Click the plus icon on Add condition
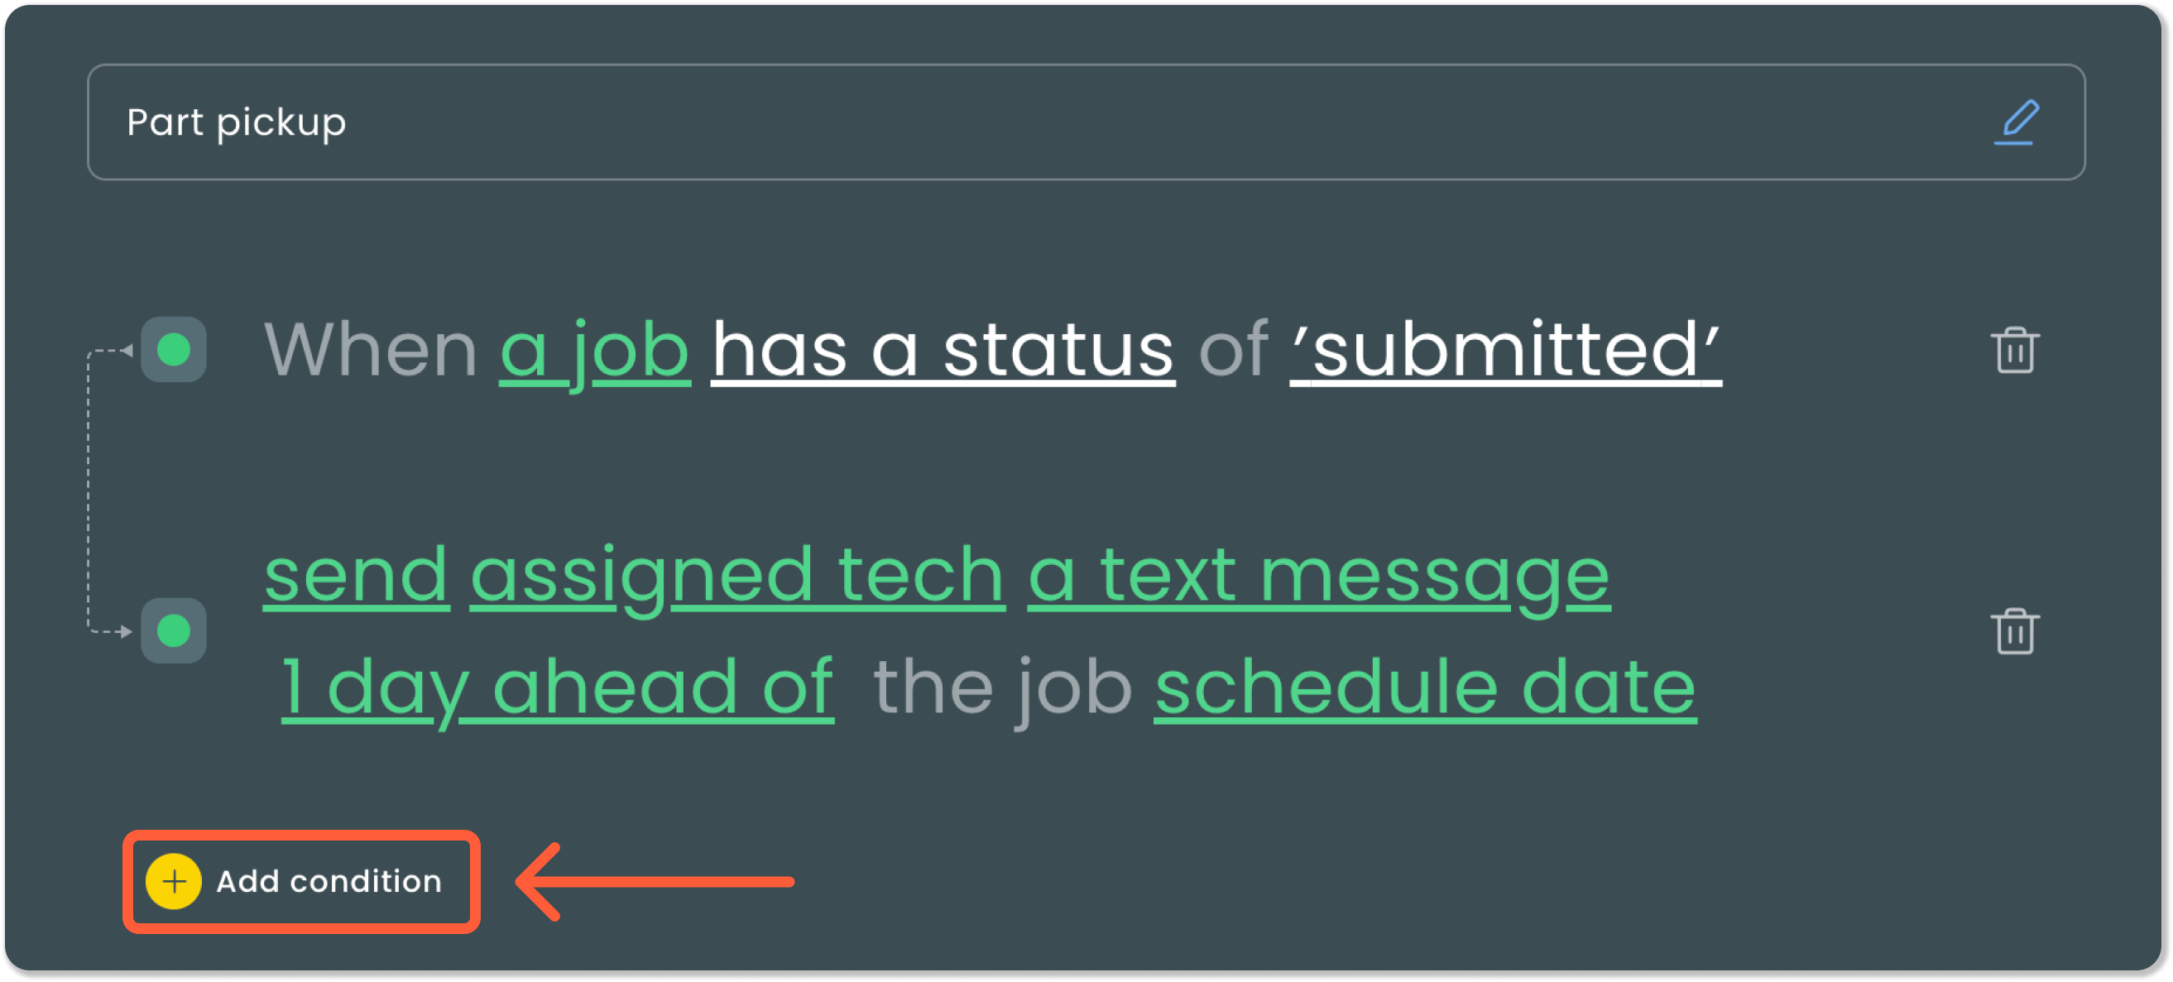The image size is (2173, 982). point(174,883)
